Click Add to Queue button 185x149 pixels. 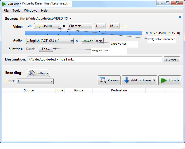pyautogui.click(x=137, y=80)
